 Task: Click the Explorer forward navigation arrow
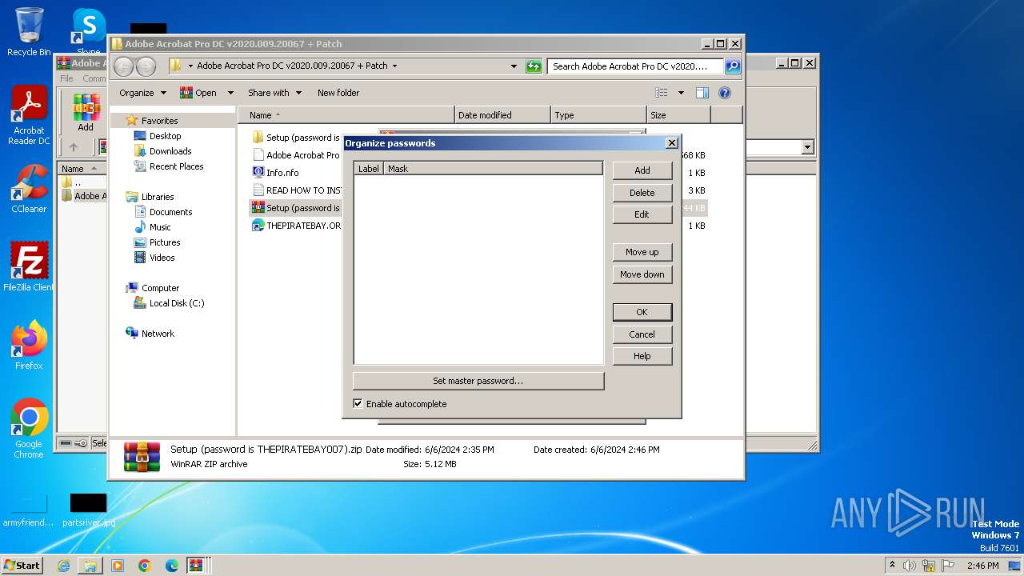click(146, 66)
